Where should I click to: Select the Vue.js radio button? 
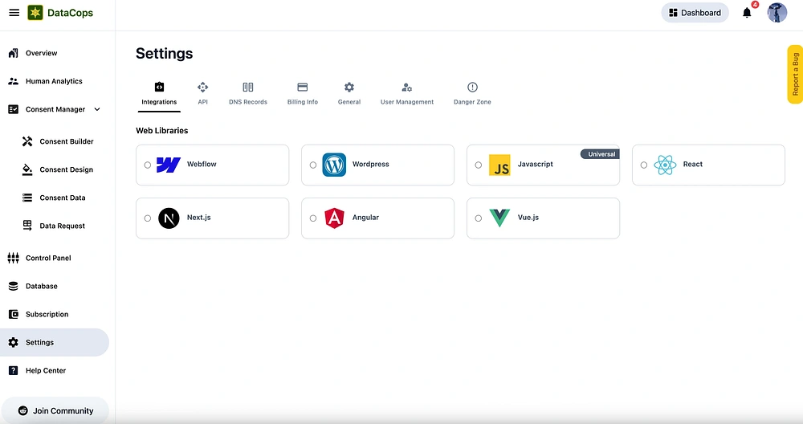(x=479, y=218)
